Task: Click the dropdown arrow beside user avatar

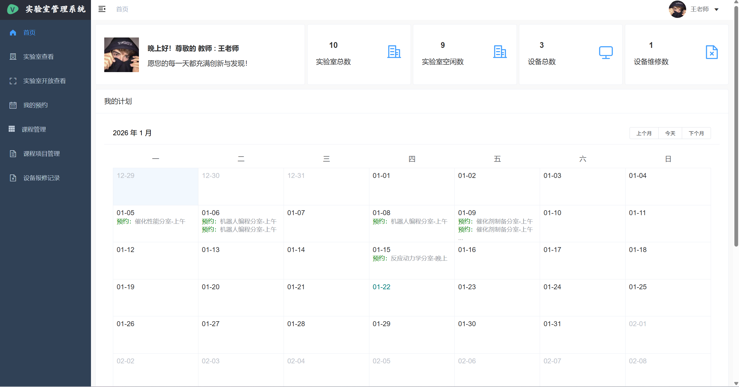Action: click(717, 10)
